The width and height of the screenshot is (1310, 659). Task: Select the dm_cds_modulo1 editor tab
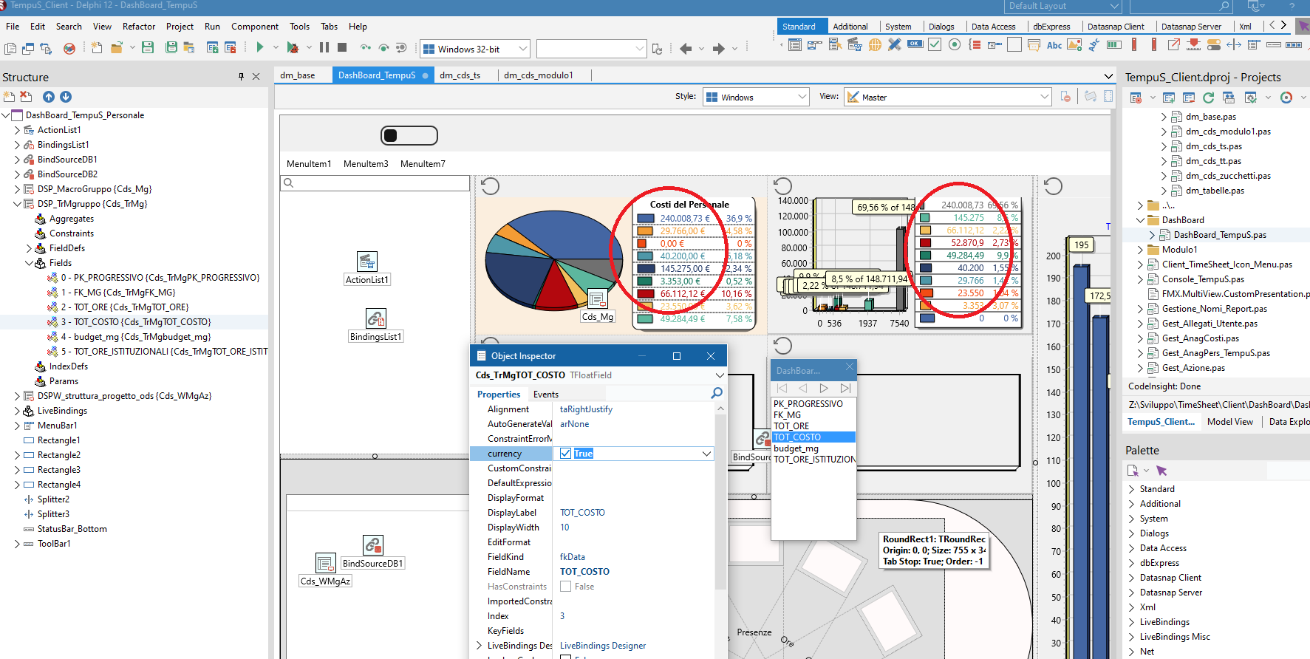click(539, 75)
